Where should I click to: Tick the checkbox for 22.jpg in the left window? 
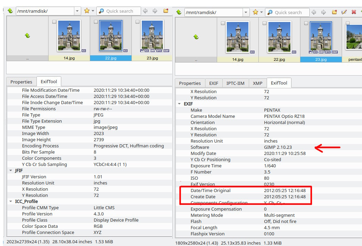tap(96, 22)
